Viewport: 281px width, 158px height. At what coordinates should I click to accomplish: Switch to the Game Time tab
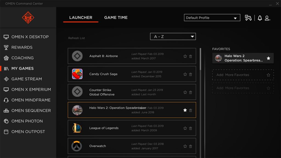[x=116, y=18]
